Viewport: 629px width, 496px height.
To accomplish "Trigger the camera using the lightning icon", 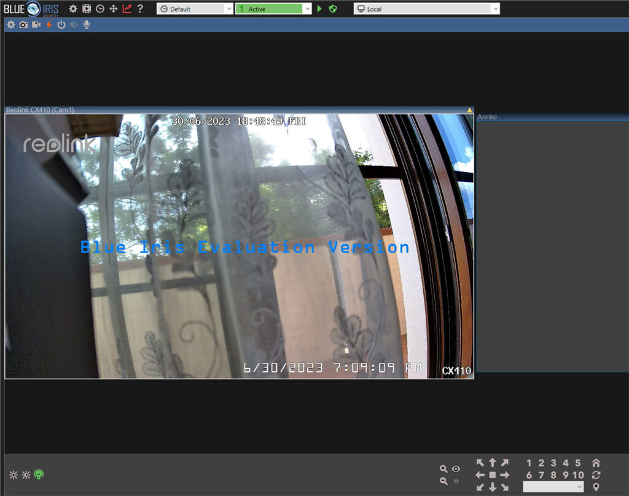I will tap(49, 25).
